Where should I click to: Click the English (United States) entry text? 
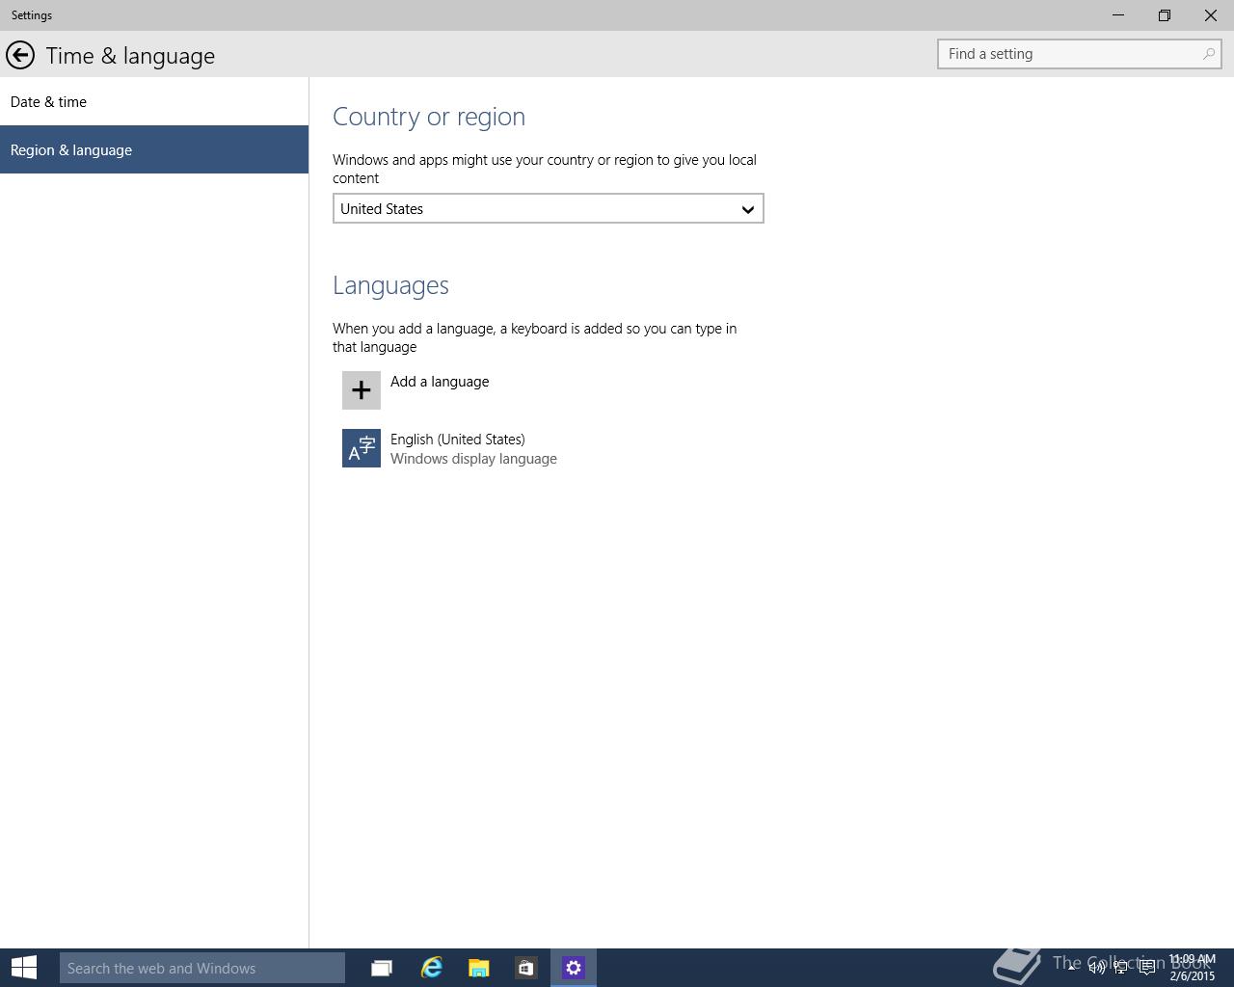(458, 440)
